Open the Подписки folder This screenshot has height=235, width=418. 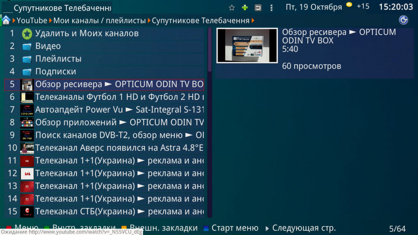(56, 71)
